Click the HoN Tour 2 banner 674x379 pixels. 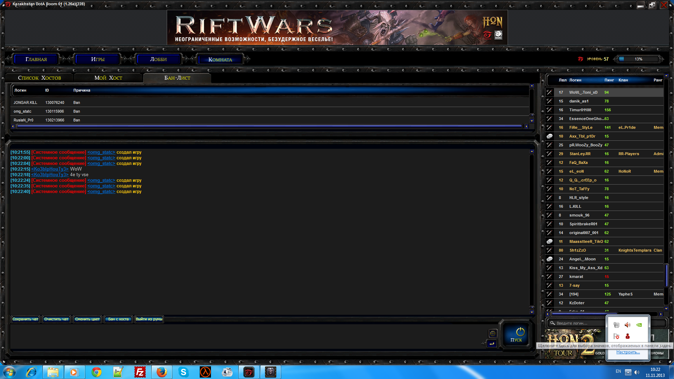pos(576,344)
